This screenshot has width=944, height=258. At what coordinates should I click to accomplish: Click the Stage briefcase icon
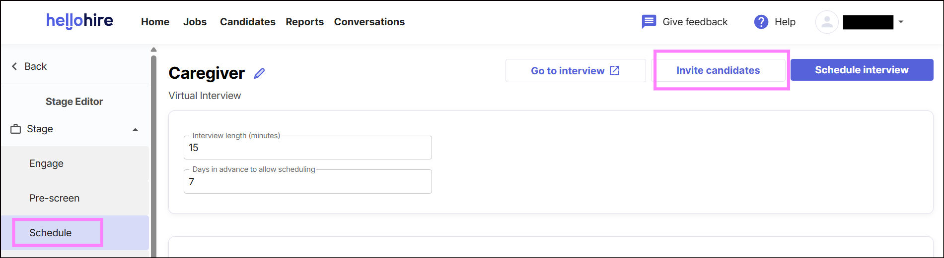click(x=16, y=129)
